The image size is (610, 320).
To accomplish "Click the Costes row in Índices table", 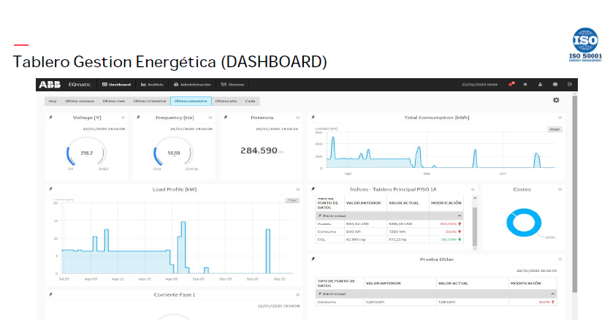I will 389,224.
